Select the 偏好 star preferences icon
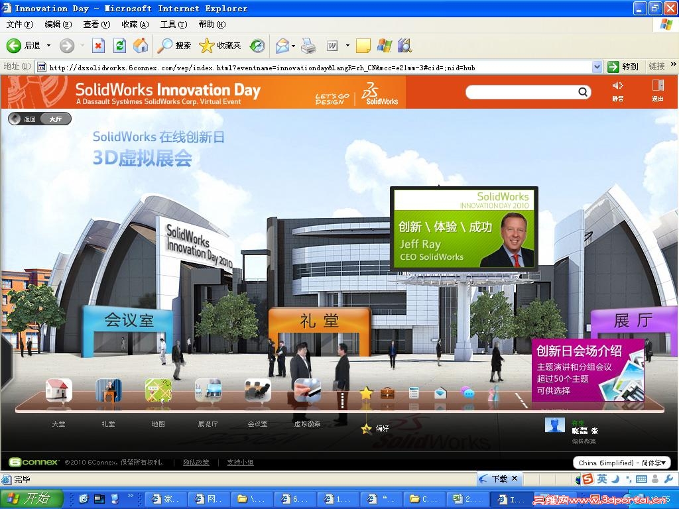The height and width of the screenshot is (509, 679). [367, 394]
